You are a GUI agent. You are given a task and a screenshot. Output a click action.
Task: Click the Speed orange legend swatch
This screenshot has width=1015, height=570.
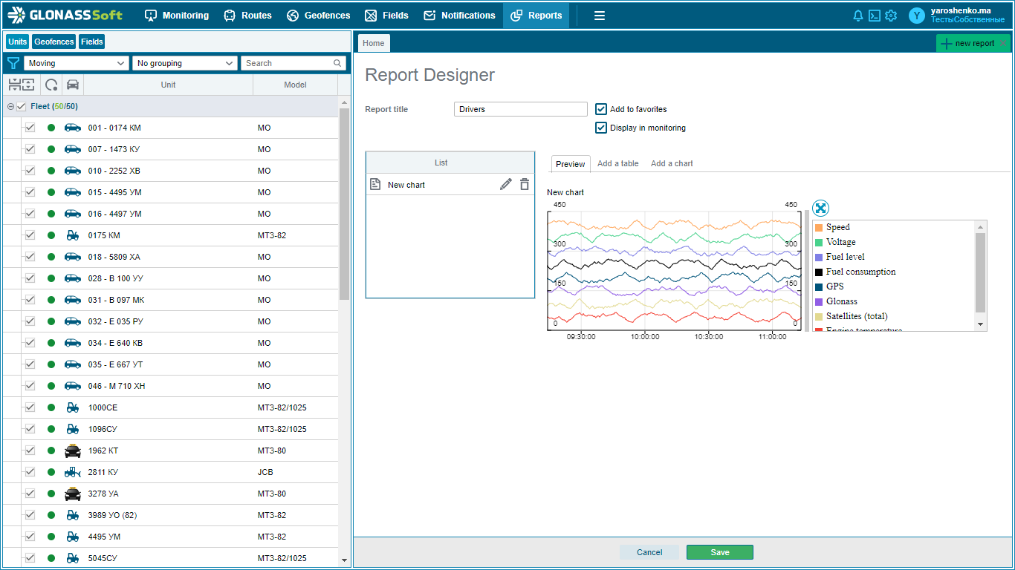tap(819, 228)
